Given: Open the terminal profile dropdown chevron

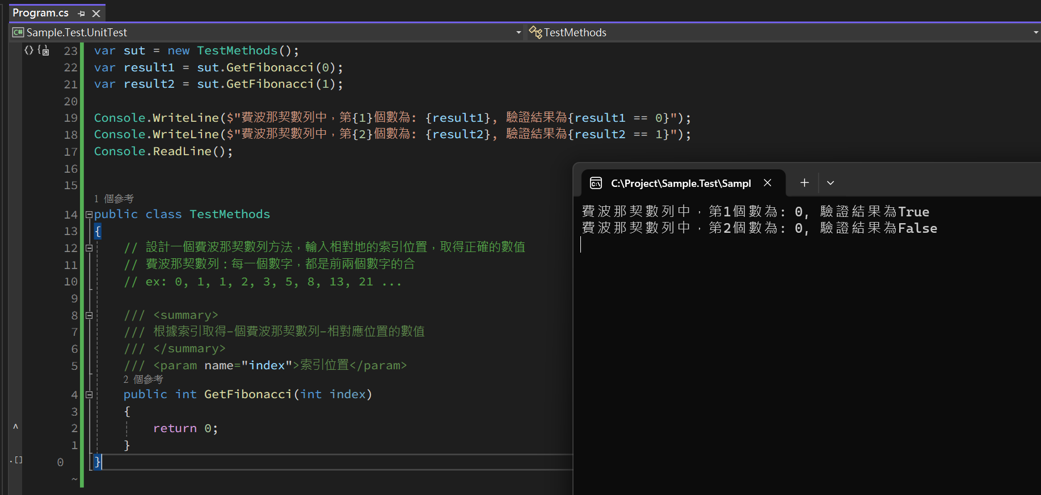Looking at the screenshot, I should (x=831, y=183).
